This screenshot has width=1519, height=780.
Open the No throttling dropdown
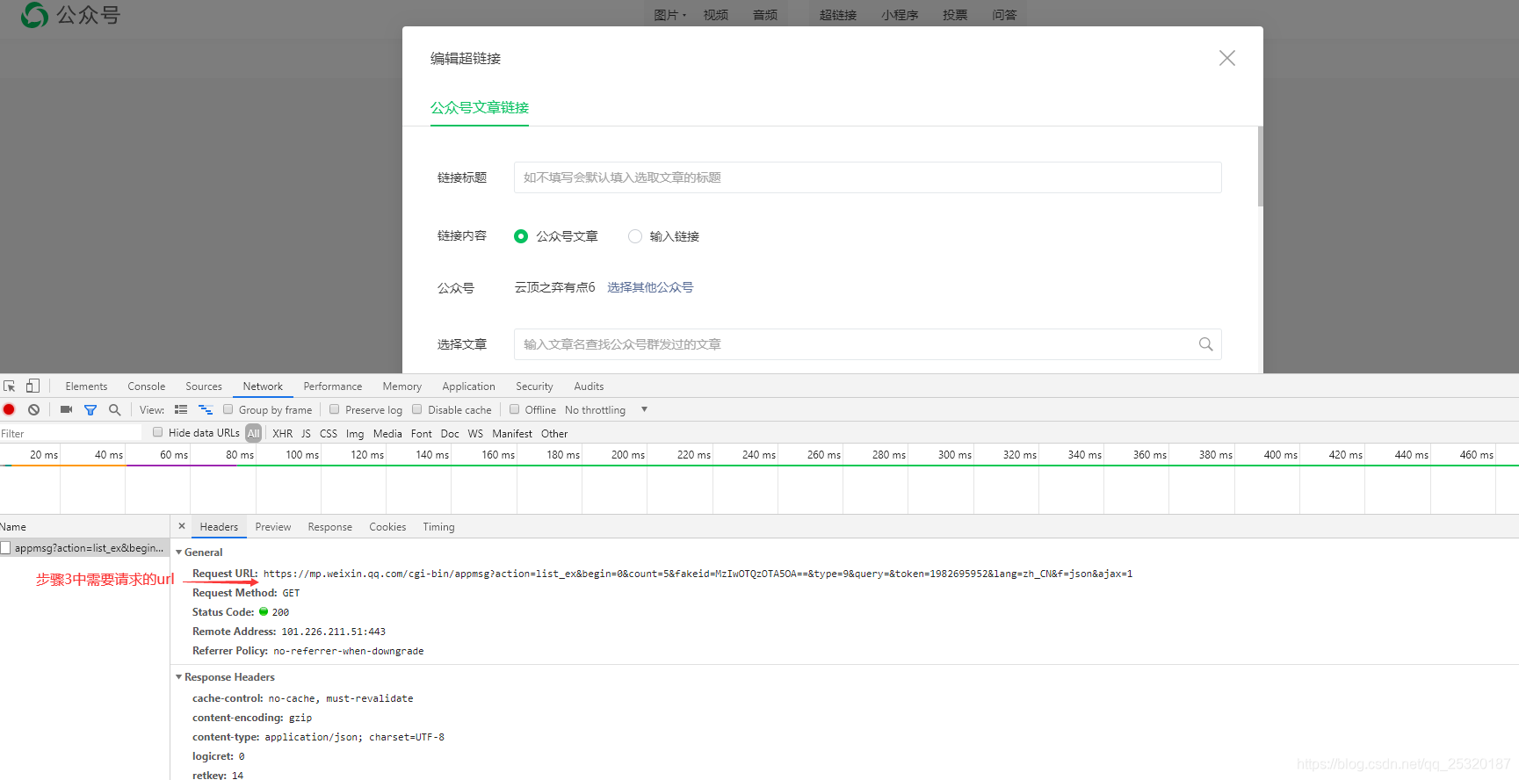605,410
